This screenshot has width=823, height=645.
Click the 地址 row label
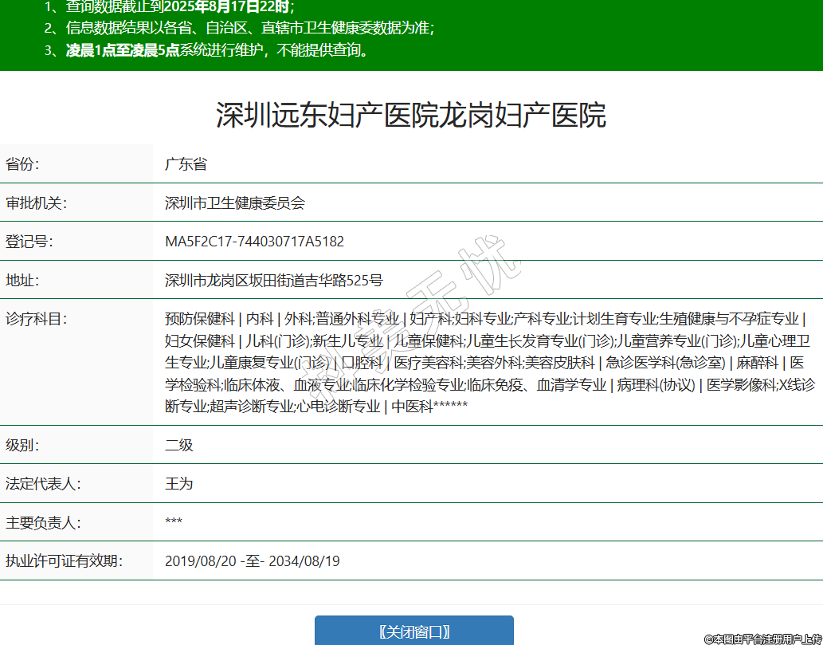coord(22,280)
